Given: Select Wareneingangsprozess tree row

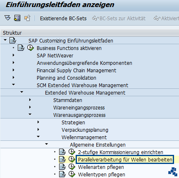Looking at the screenshot, I should [79, 108].
